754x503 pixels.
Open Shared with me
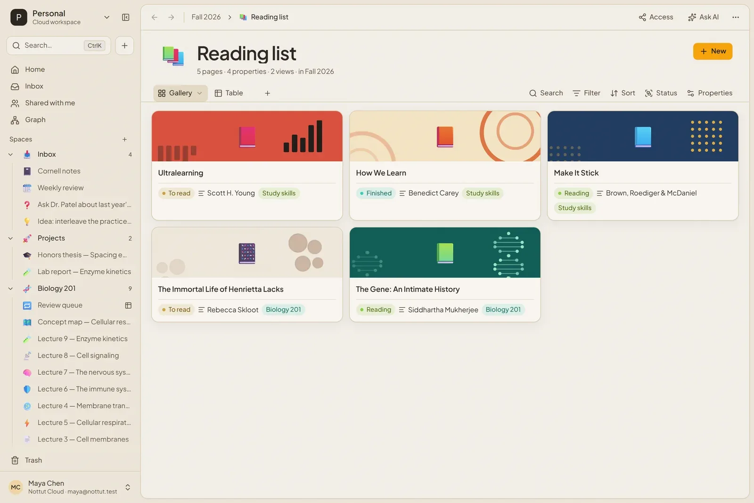point(70,103)
